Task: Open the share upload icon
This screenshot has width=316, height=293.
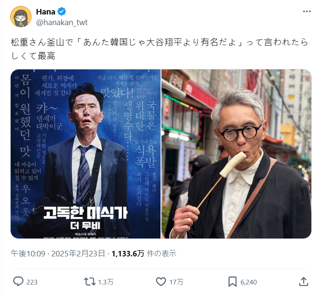Action: 304,282
